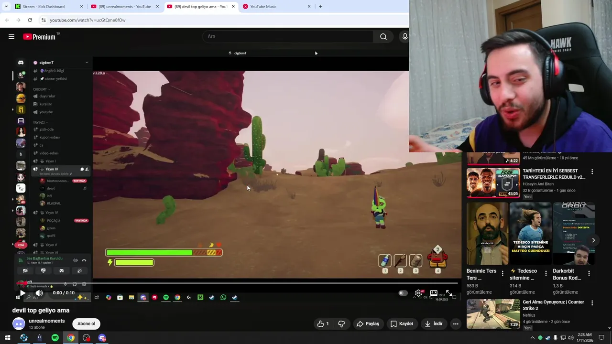
Task: Click the Paylaş share button
Action: pyautogui.click(x=368, y=324)
